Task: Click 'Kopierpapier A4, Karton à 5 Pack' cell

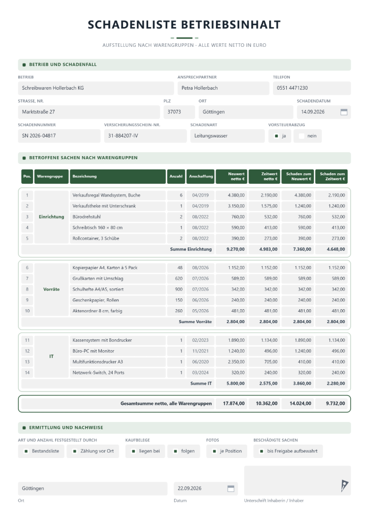Action: (x=118, y=268)
